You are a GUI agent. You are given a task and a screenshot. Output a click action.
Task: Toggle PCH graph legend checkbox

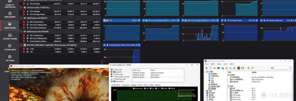click(150, 88)
